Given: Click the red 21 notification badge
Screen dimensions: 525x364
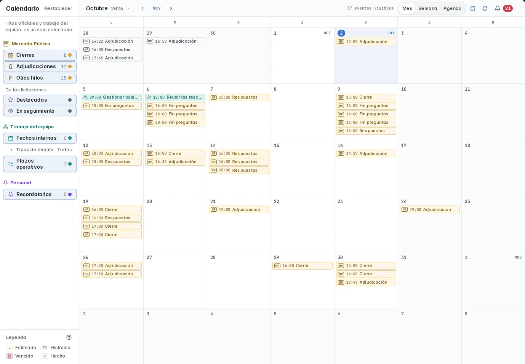Looking at the screenshot, I should (x=508, y=8).
